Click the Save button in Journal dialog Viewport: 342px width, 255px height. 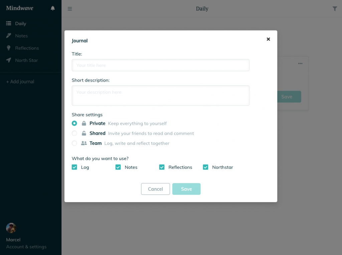tap(186, 189)
